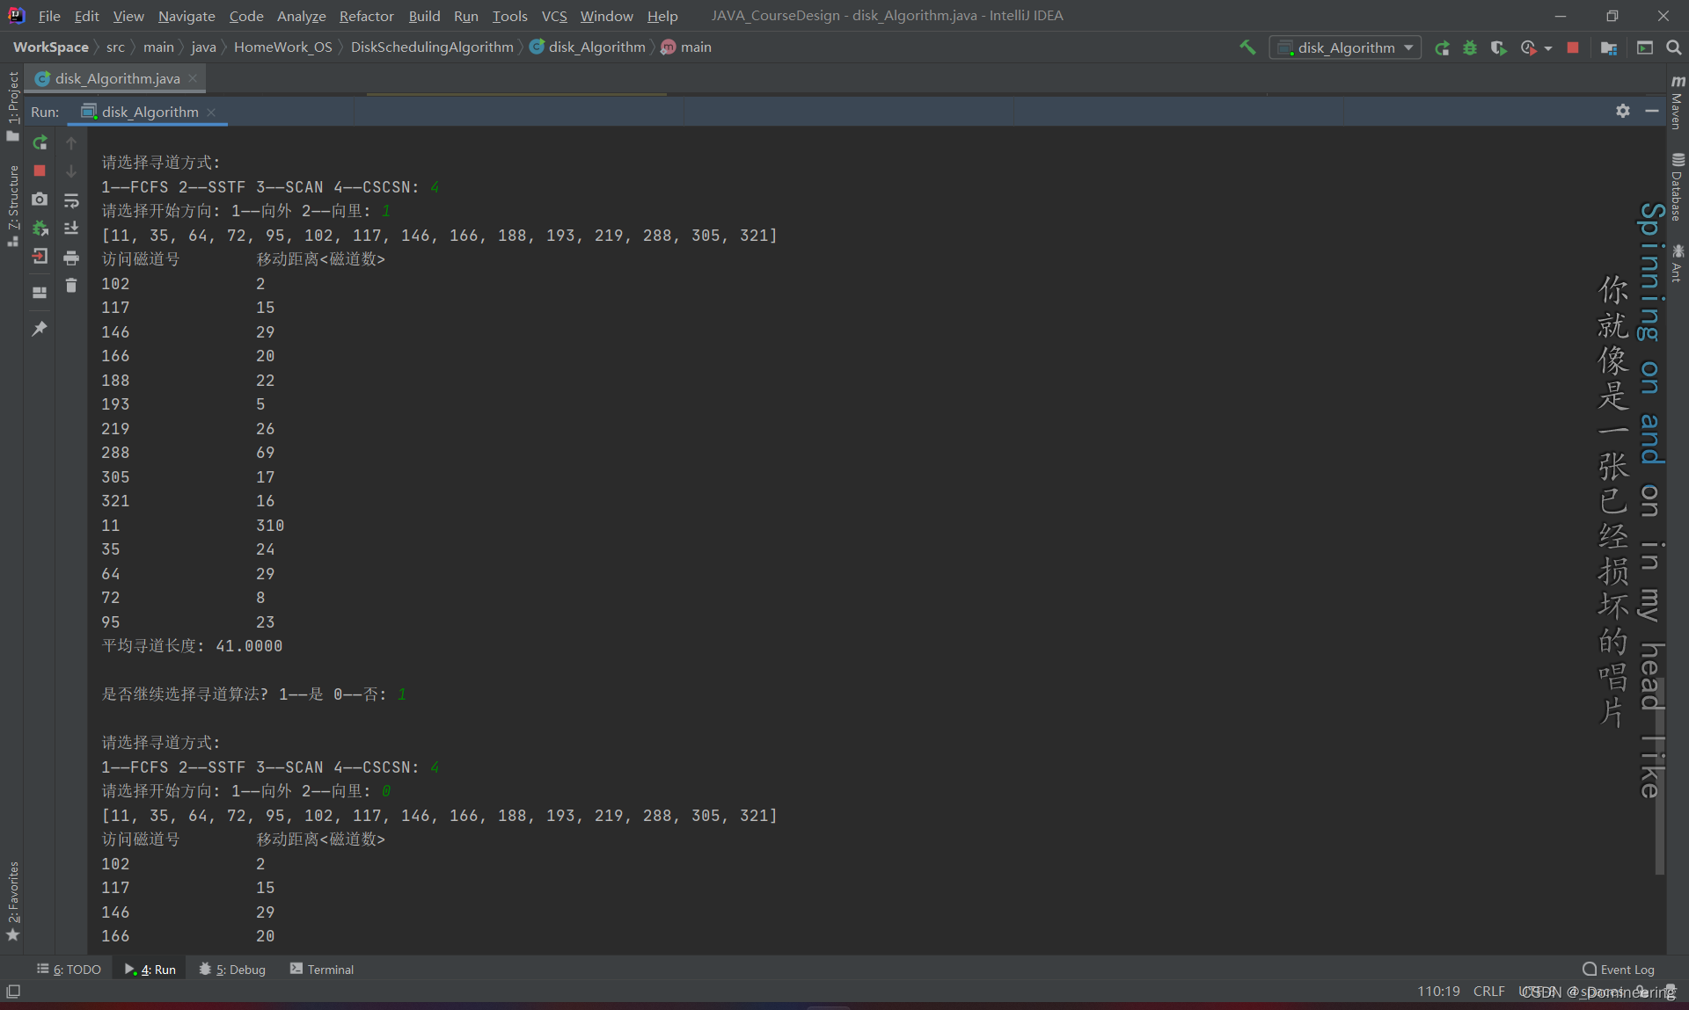
Task: Clear console output with trash icon
Action: 71,286
